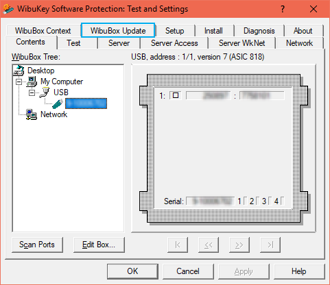This screenshot has width=330, height=285.
Task: Open the Network tab
Action: tap(299, 43)
